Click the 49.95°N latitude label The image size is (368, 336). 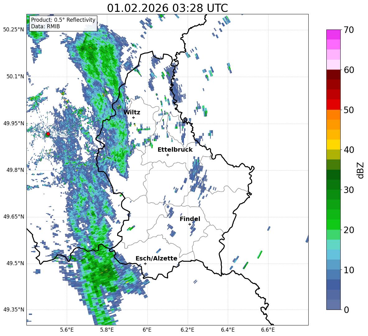click(x=14, y=123)
